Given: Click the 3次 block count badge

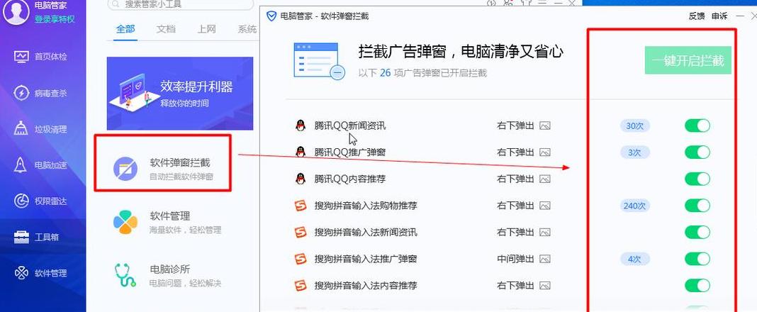Looking at the screenshot, I should pyautogui.click(x=635, y=152).
